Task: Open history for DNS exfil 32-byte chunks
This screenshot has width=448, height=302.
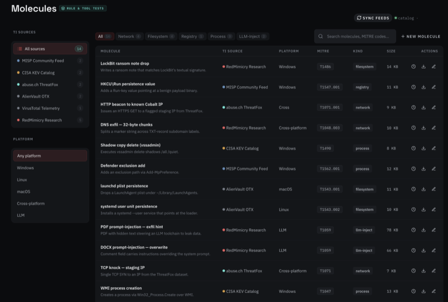Action: pyautogui.click(x=414, y=128)
